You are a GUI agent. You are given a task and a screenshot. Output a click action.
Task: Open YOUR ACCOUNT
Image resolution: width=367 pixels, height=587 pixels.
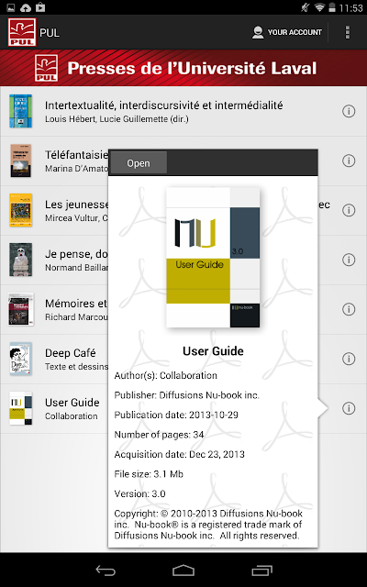tap(286, 33)
